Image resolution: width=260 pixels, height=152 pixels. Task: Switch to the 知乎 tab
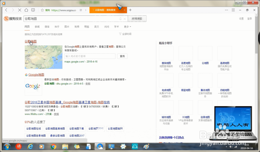pyautogui.click(x=57, y=27)
